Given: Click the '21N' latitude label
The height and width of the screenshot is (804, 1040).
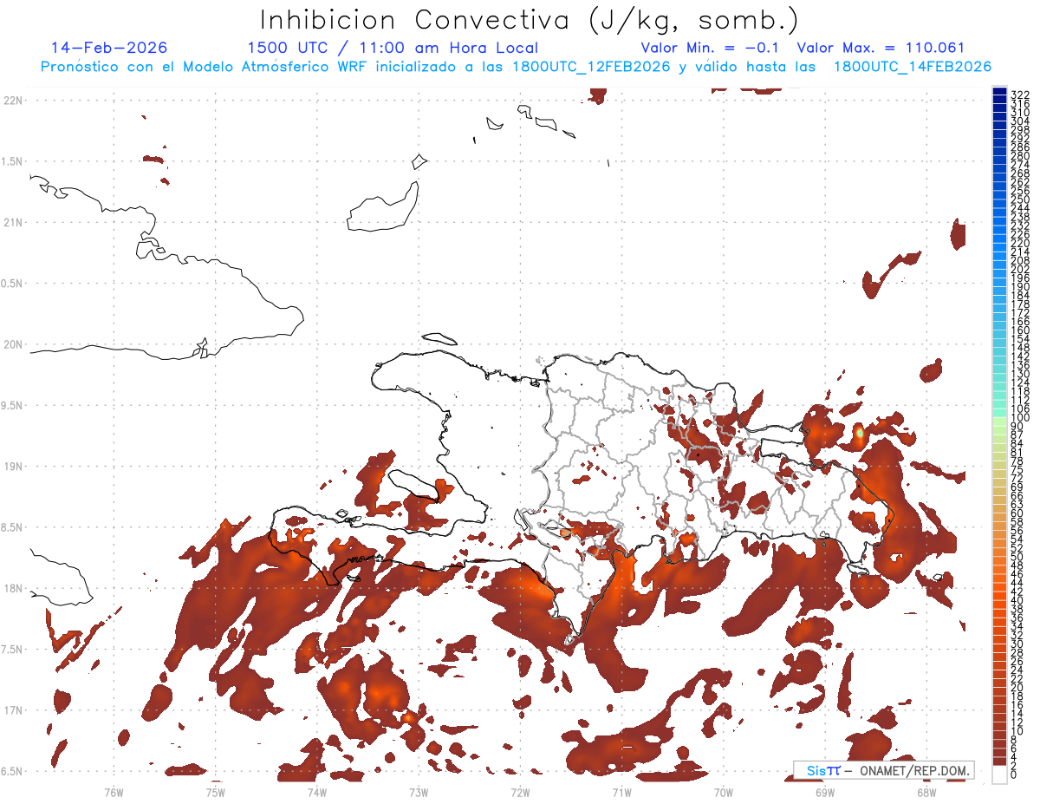Looking at the screenshot, I should (x=13, y=222).
